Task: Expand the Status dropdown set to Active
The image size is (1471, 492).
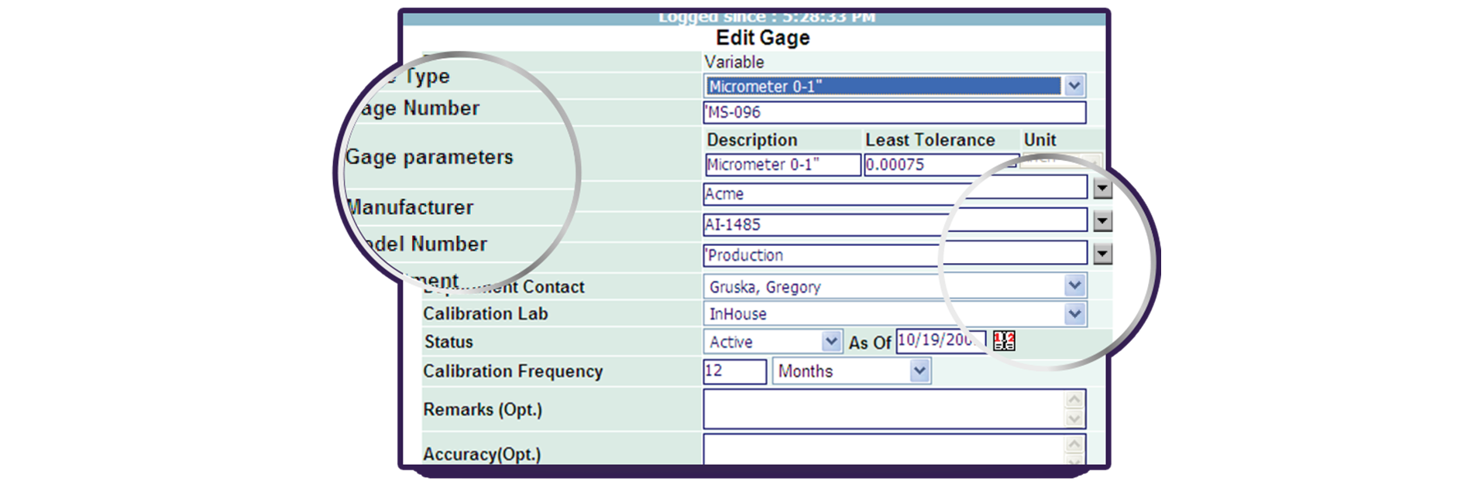Action: [830, 341]
